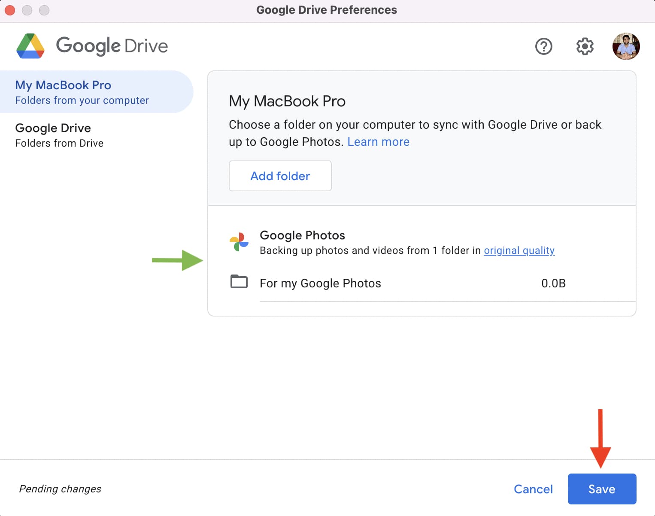655x516 pixels.
Task: Click the folder icon beside For my Google Photos
Action: click(x=239, y=282)
